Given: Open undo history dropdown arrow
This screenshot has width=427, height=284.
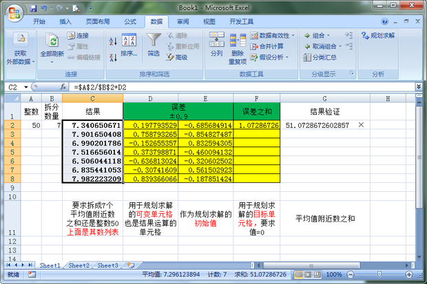Looking at the screenshot, I should [51, 8].
